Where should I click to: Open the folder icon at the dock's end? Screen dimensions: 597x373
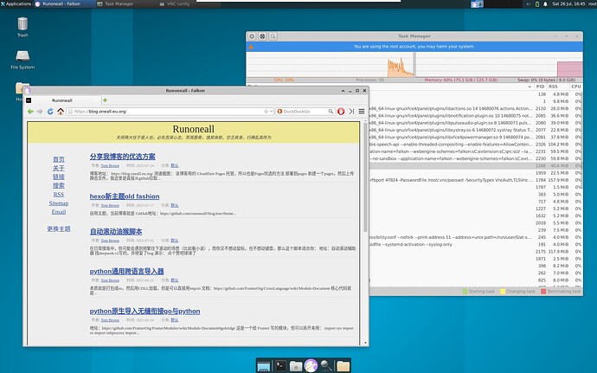pyautogui.click(x=343, y=366)
